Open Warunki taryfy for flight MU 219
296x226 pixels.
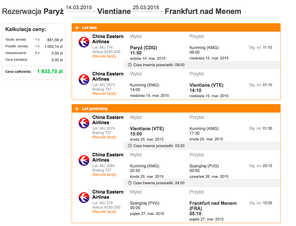104,212
